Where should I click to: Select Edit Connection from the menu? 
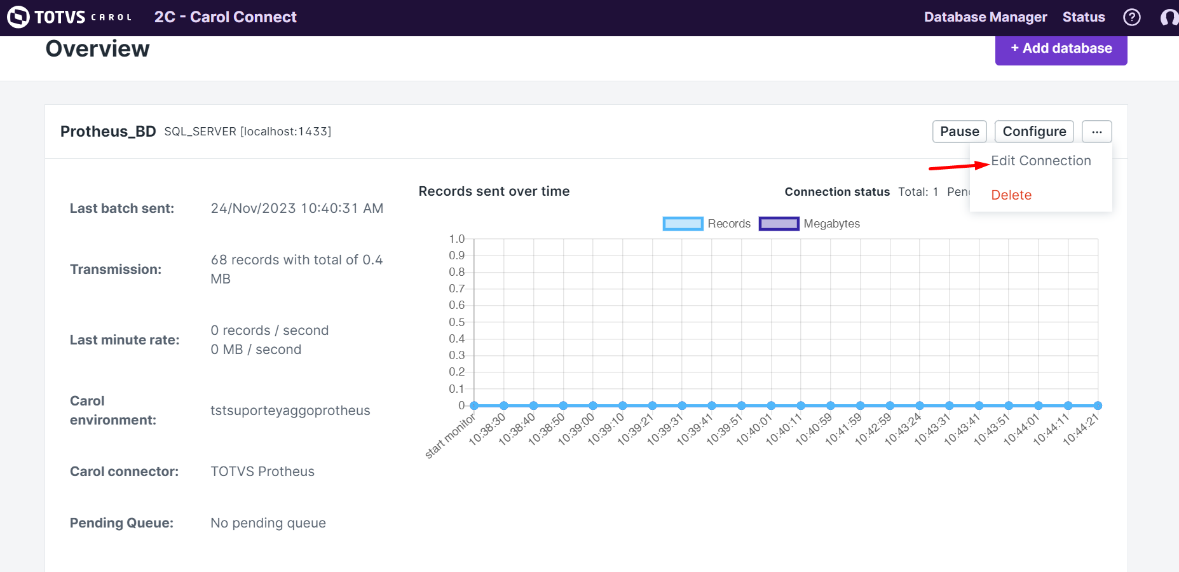coord(1040,161)
